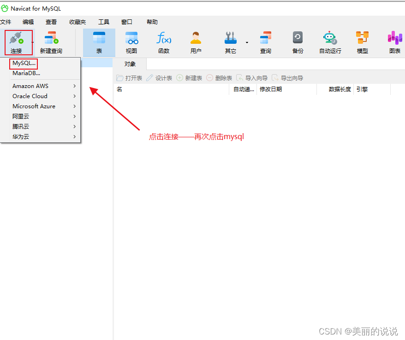Open the 查看 menu
The width and height of the screenshot is (405, 340).
(x=51, y=22)
